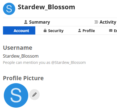Click the gray round edit picture button
Image resolution: width=117 pixels, height=109 pixels.
[34, 95]
